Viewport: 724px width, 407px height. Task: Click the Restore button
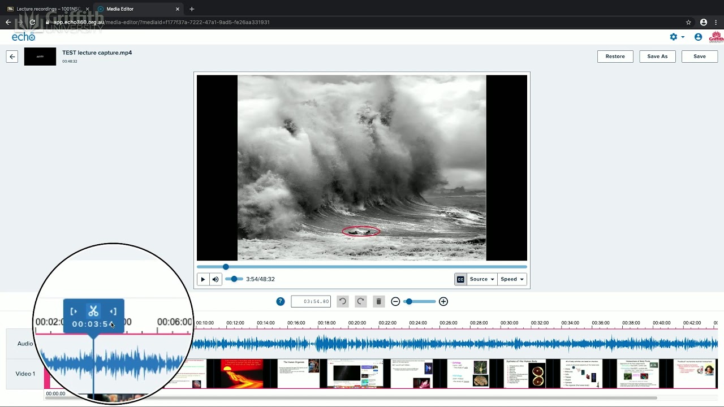point(615,57)
